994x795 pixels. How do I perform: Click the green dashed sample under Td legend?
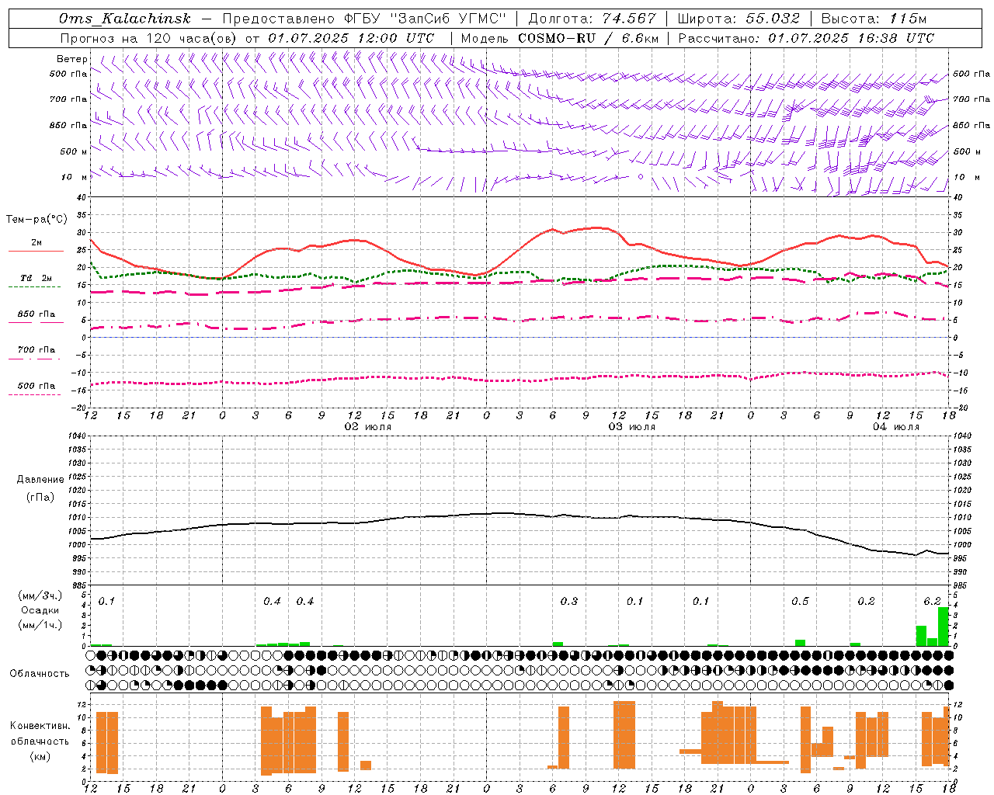[34, 287]
